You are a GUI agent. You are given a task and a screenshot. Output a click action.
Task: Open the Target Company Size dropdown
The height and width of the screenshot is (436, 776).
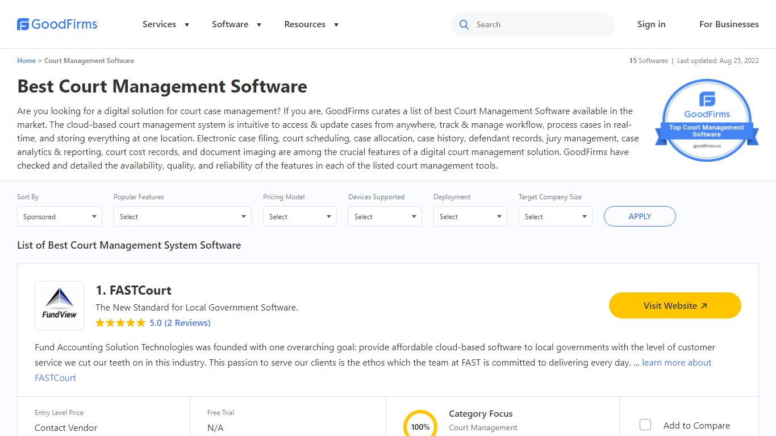click(x=556, y=216)
